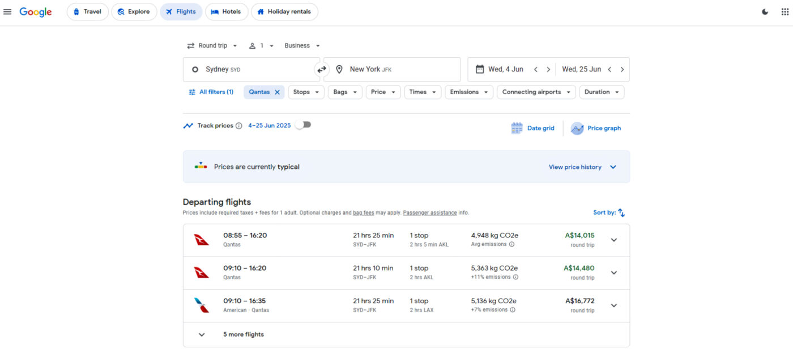Open the Connecting airports filter dropdown
The height and width of the screenshot is (353, 793).
536,92
